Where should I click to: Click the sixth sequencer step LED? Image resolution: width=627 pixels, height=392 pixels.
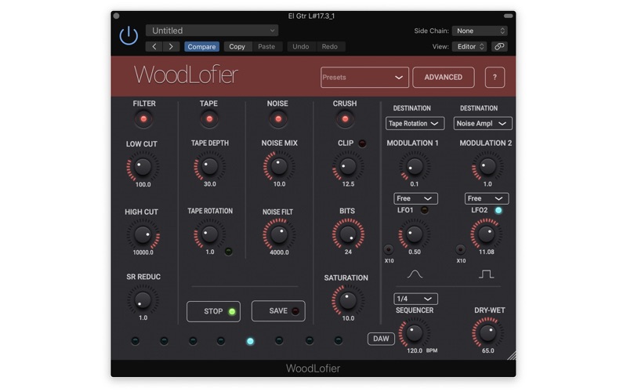click(279, 341)
